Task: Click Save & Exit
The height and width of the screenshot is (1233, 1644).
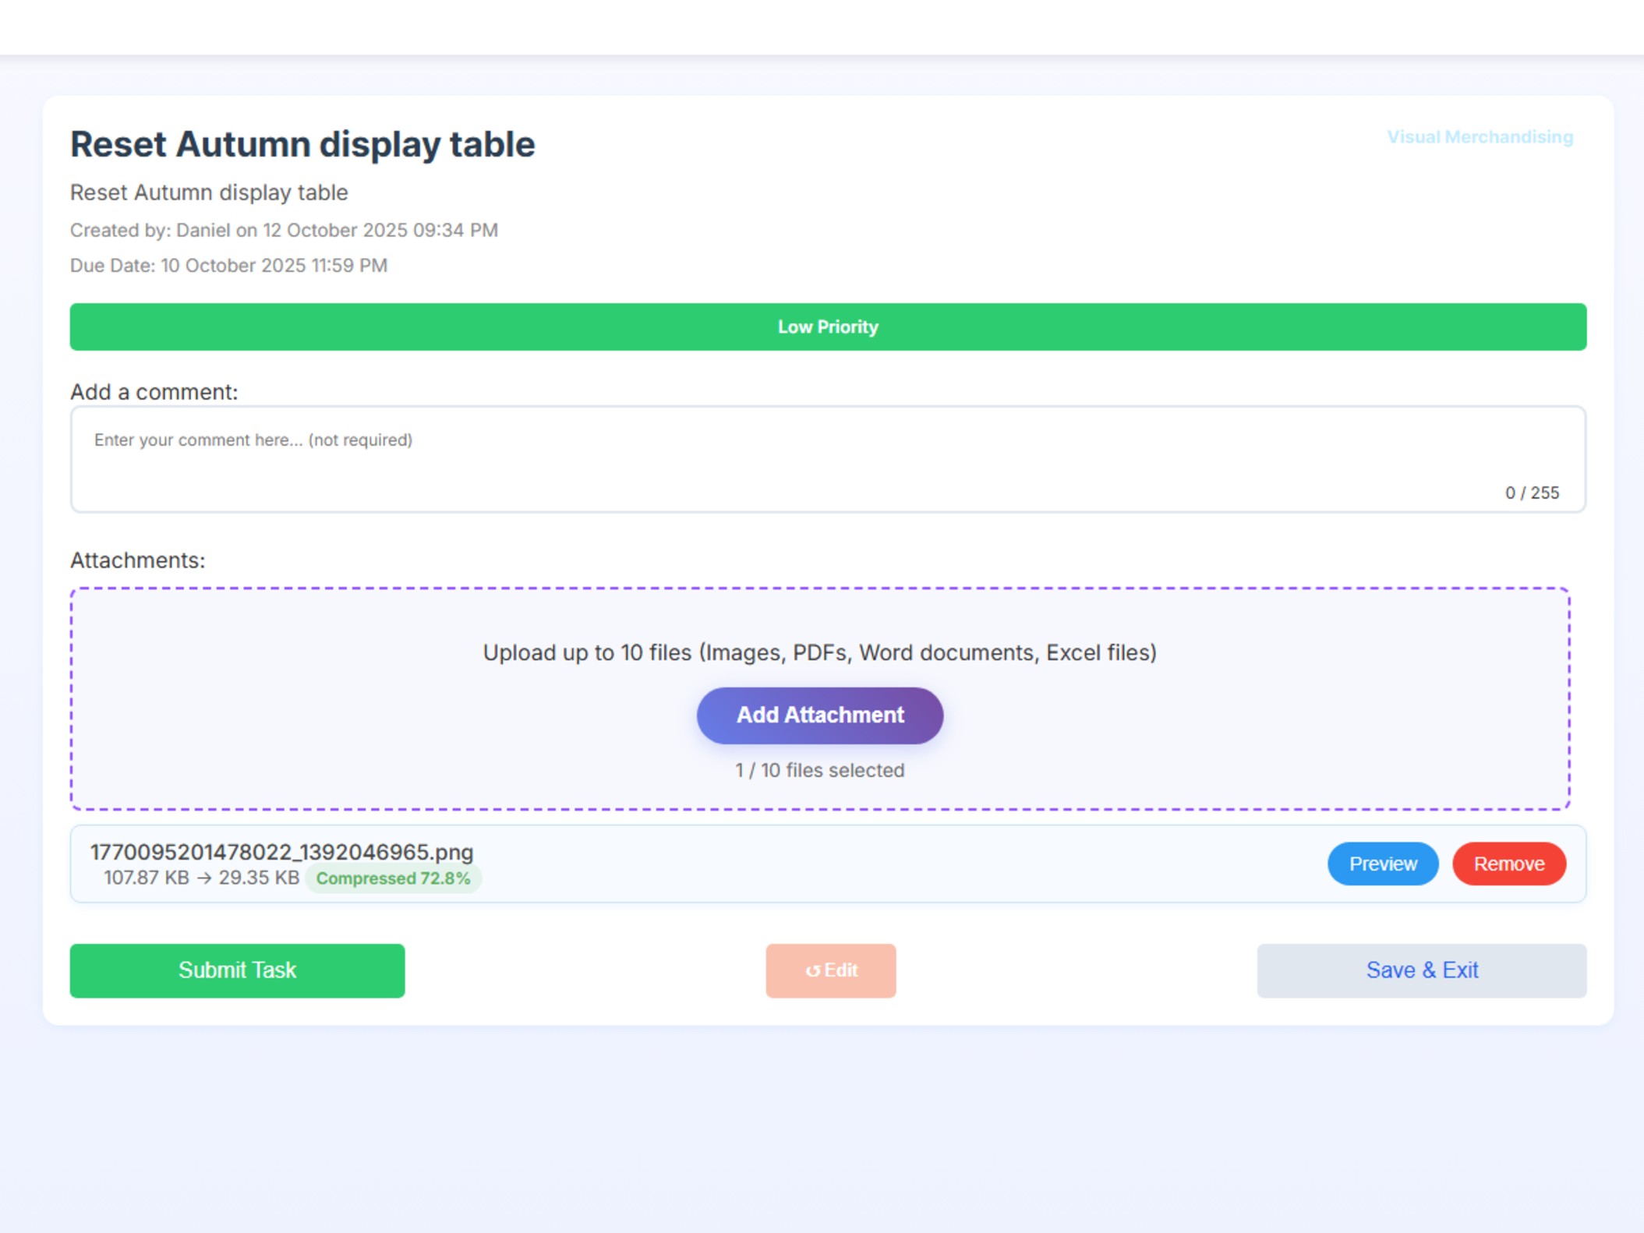Action: (1421, 970)
